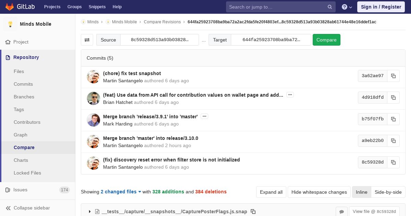Open the 2 changed files dropdown

click(x=121, y=192)
